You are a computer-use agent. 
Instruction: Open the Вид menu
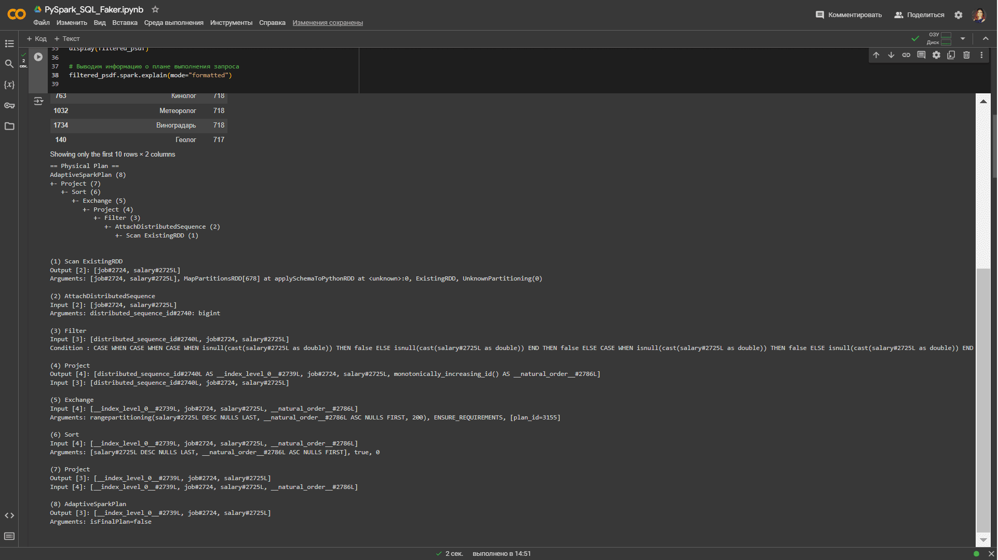pyautogui.click(x=100, y=23)
